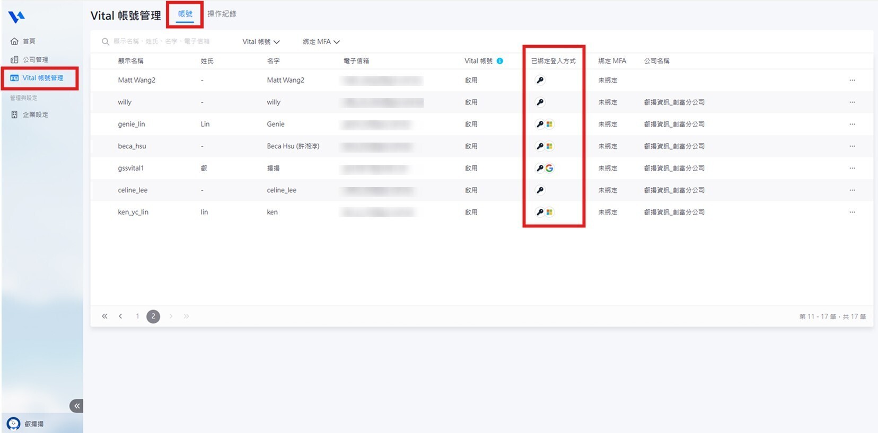Click the Google login icon for gssvital1
This screenshot has width=878, height=433.
click(x=549, y=168)
